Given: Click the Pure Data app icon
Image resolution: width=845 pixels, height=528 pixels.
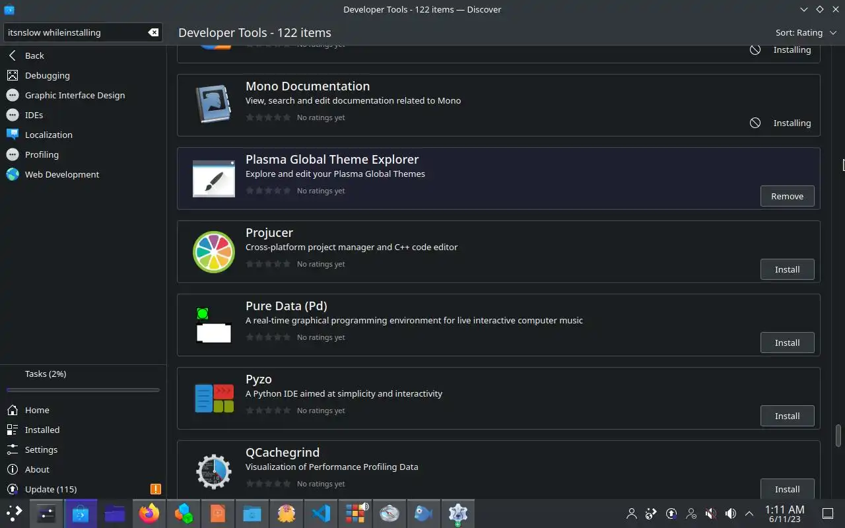Looking at the screenshot, I should 214,325.
